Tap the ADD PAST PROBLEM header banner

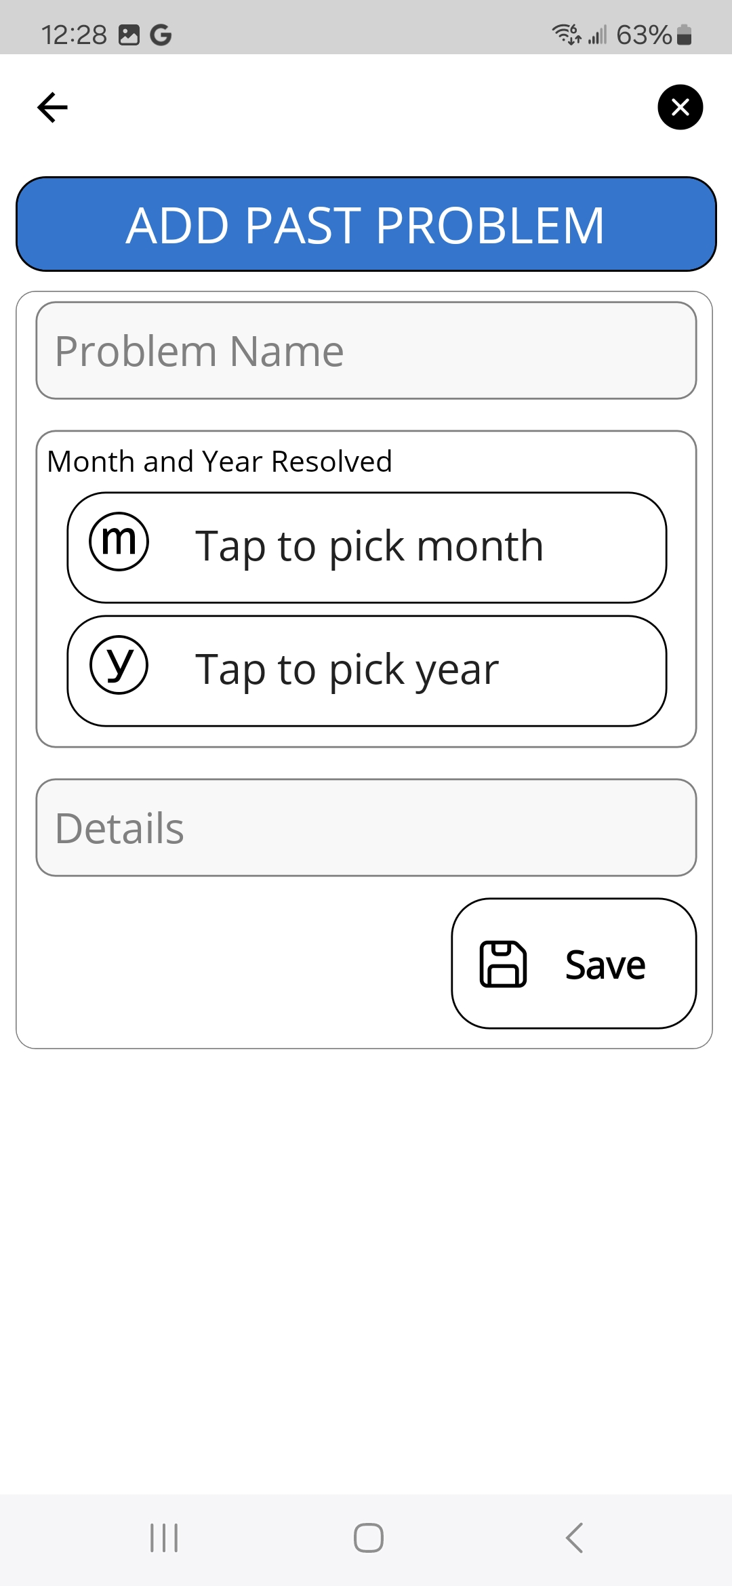click(366, 224)
